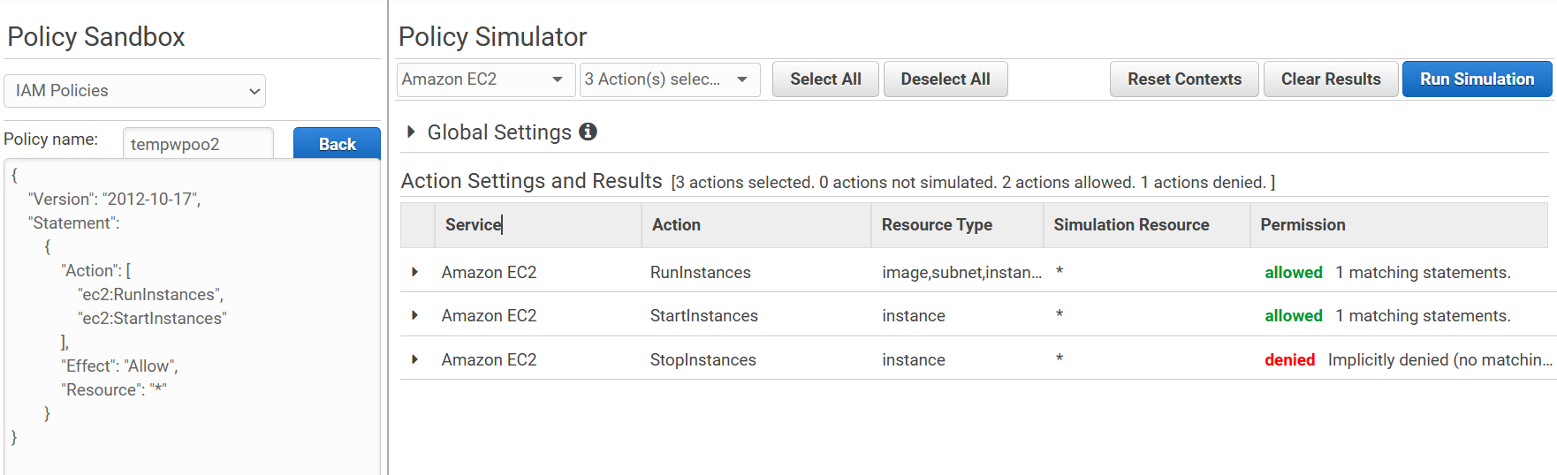Sort by the Action column header
The image size is (1557, 475).
click(x=676, y=225)
